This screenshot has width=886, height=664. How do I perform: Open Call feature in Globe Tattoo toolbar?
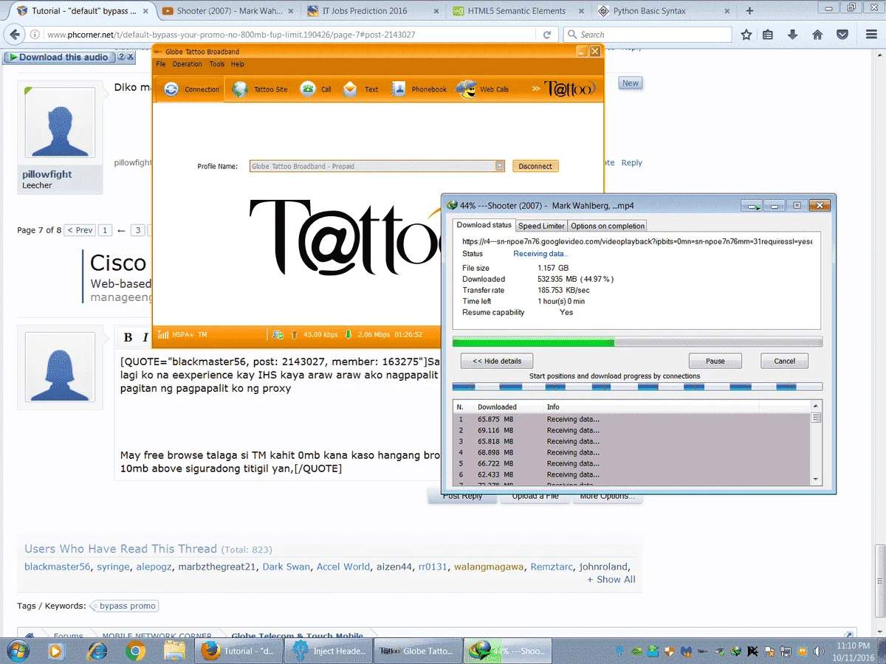(316, 89)
